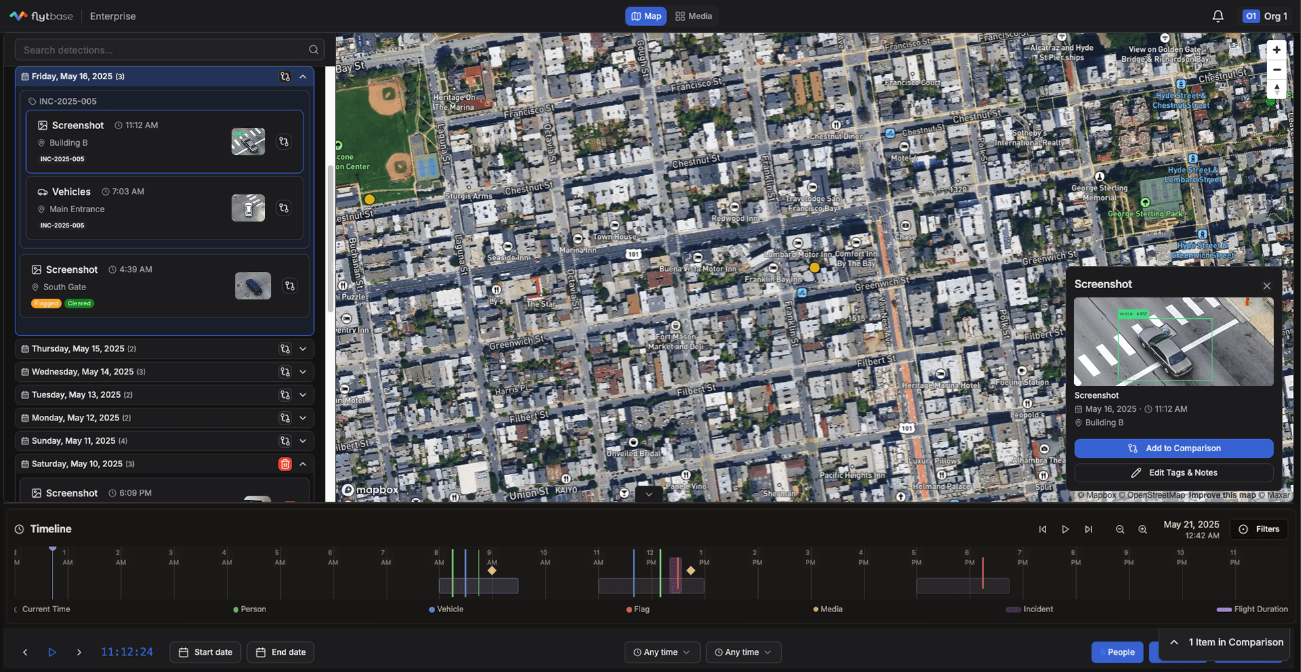Jump to the timeline start
This screenshot has width=1301, height=672.
pos(1043,530)
